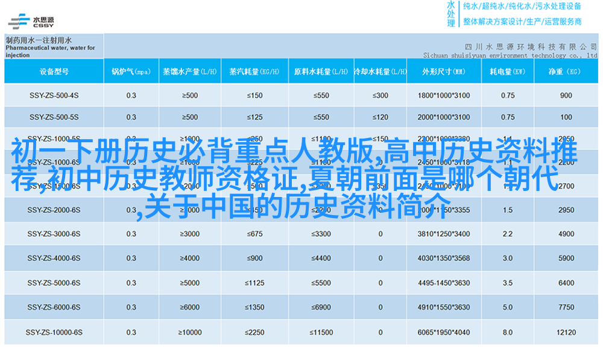Click the CSSY company logo
Screen dimensions: 603x350
[x=31, y=21]
